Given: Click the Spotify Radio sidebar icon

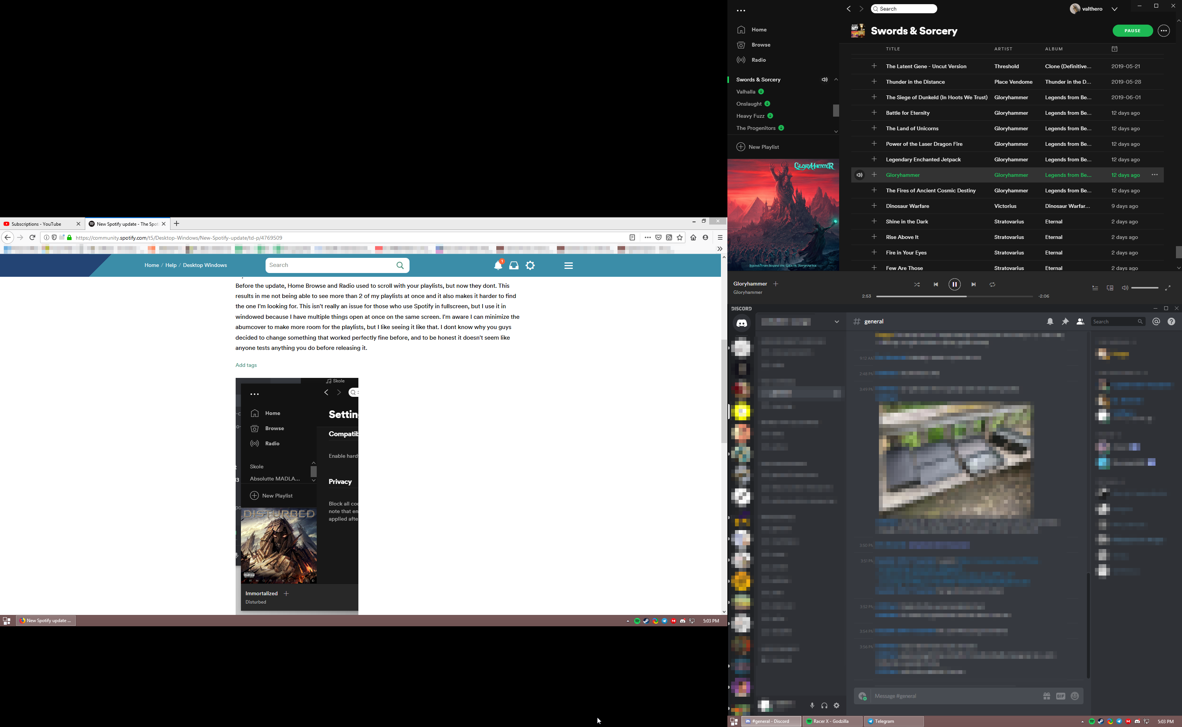Looking at the screenshot, I should pos(741,60).
